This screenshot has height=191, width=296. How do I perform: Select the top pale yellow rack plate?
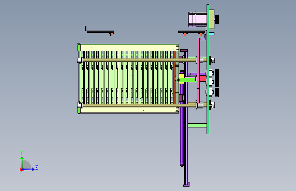pyautogui.click(x=129, y=48)
